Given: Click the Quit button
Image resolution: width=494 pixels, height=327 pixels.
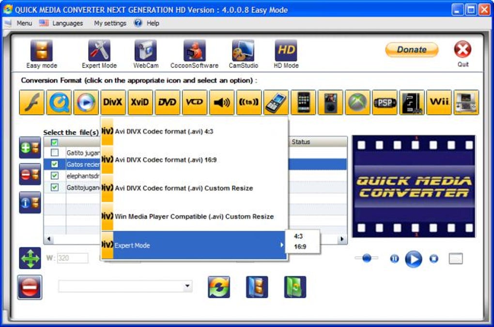Looking at the screenshot, I should (x=463, y=54).
